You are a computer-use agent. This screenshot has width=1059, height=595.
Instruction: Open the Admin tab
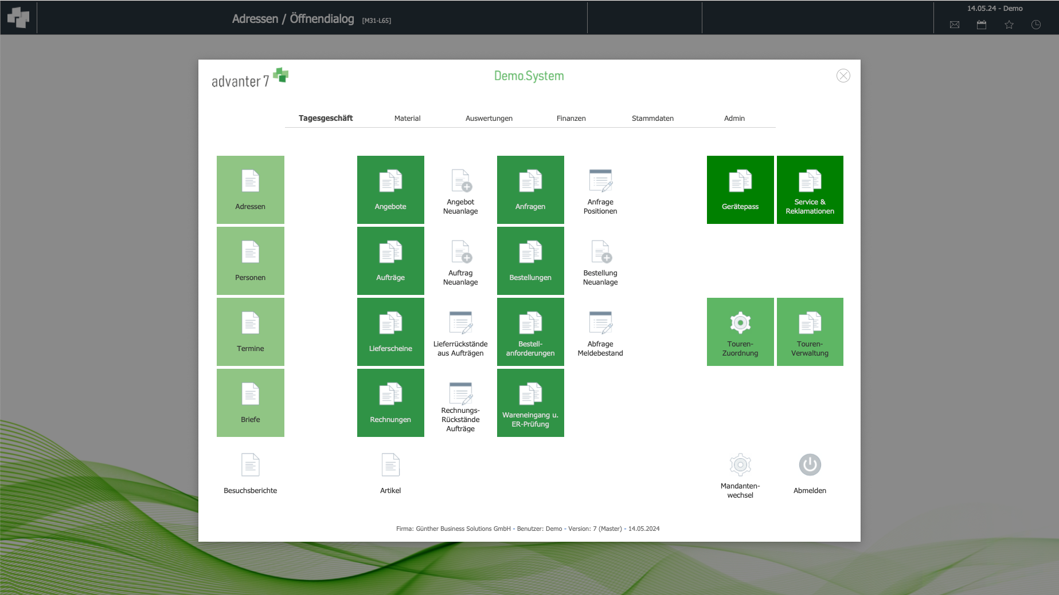734,119
